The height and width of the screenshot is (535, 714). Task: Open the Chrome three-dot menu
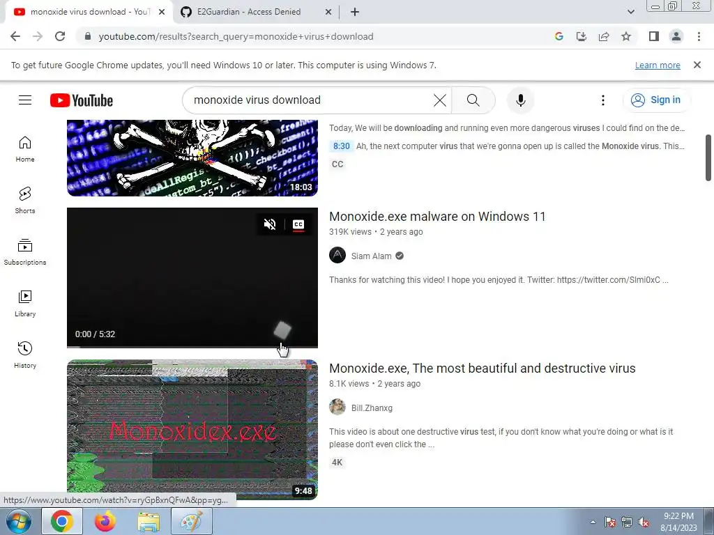pos(699,36)
